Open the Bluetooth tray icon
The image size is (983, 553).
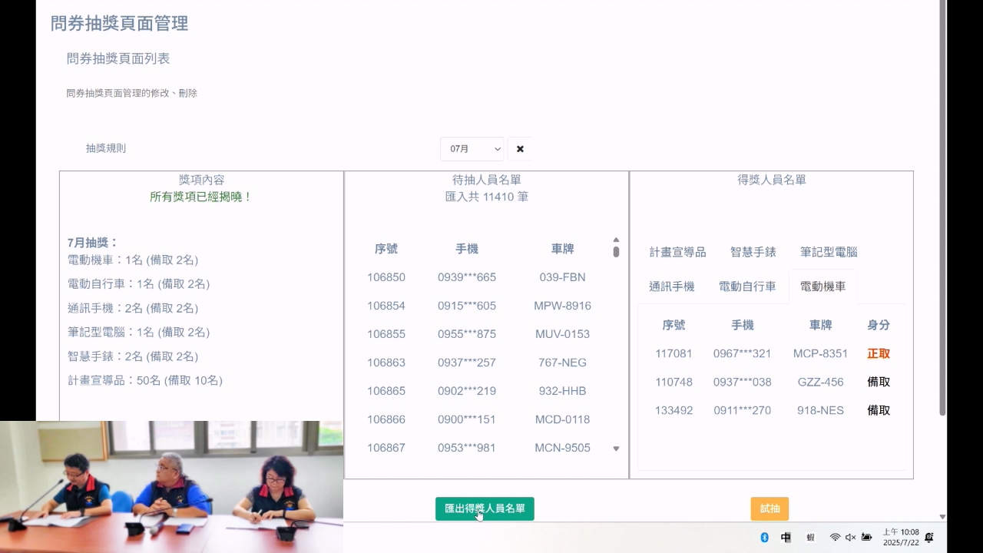click(x=764, y=538)
